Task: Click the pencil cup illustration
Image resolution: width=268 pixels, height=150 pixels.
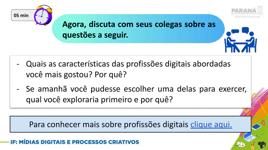Action: pos(253,146)
